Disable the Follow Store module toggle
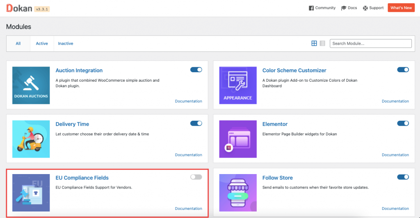The height and width of the screenshot is (218, 420). pyautogui.click(x=403, y=177)
